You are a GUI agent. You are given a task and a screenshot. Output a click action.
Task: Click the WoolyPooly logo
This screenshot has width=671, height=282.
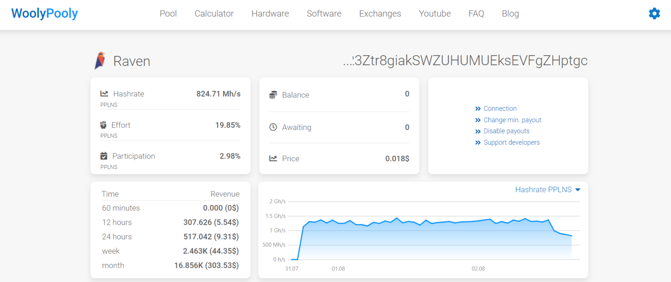44,14
